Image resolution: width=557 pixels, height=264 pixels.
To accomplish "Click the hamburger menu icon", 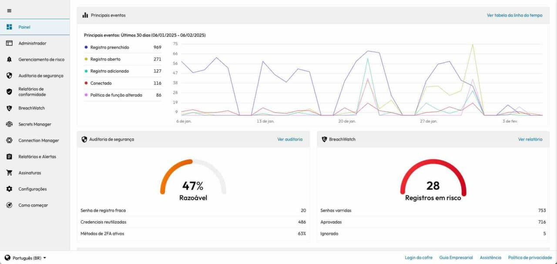I will point(9,11).
